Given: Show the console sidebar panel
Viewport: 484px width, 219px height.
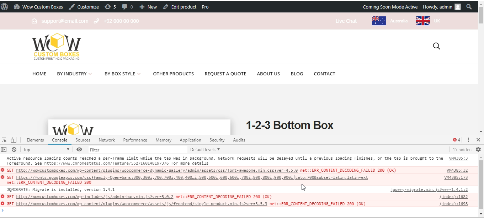Looking at the screenshot, I should point(4,150).
